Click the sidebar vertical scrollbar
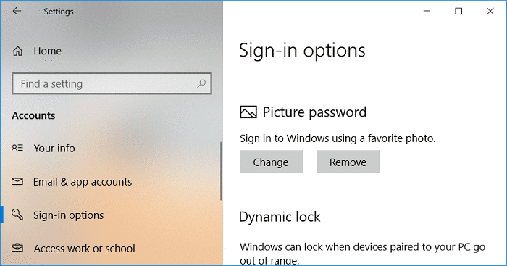The height and width of the screenshot is (266, 507). click(221, 171)
